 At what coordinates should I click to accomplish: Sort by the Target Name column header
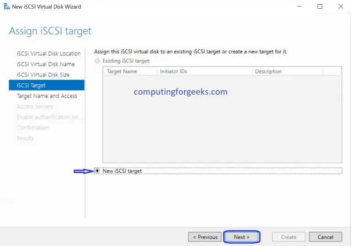122,72
